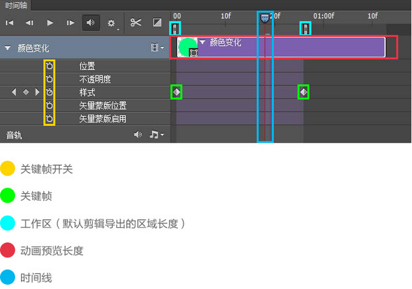Screen dimensions: 412x289
Task: Open music note menu on 音轨
Action: point(156,135)
